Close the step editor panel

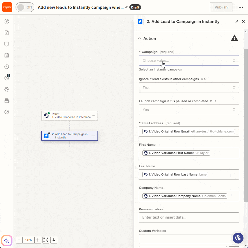[x=243, y=21]
